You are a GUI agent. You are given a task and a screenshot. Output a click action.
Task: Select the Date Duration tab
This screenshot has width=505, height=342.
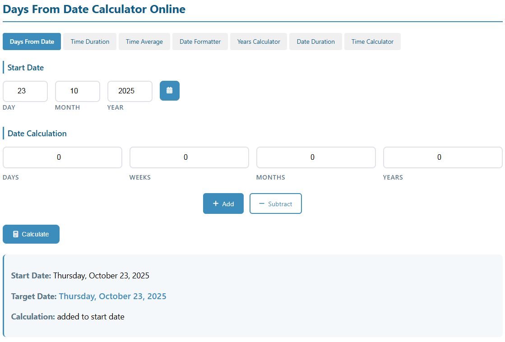315,42
